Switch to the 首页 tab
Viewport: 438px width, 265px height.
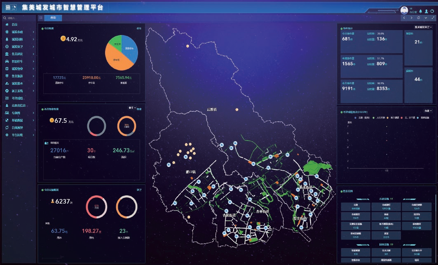[53, 18]
